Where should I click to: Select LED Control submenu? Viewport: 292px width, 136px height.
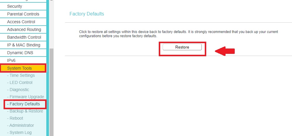coord(20,82)
